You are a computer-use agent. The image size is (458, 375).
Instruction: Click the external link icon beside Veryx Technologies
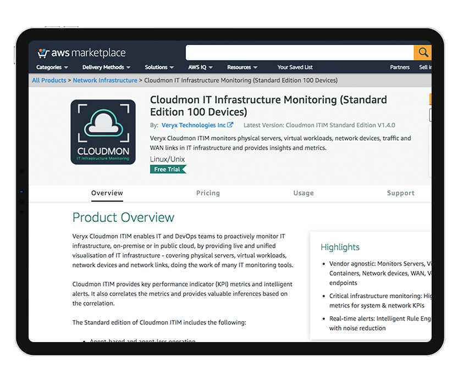pyautogui.click(x=230, y=125)
